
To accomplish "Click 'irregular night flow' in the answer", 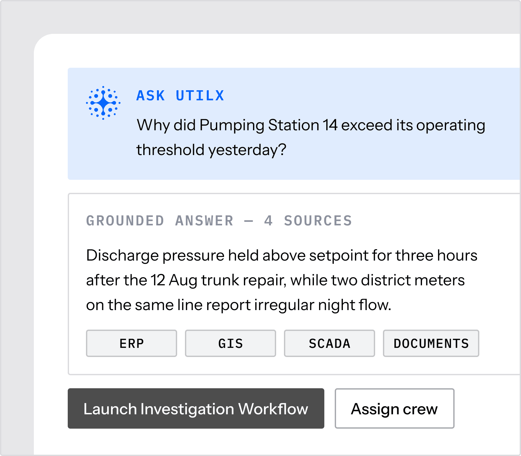I will [322, 305].
